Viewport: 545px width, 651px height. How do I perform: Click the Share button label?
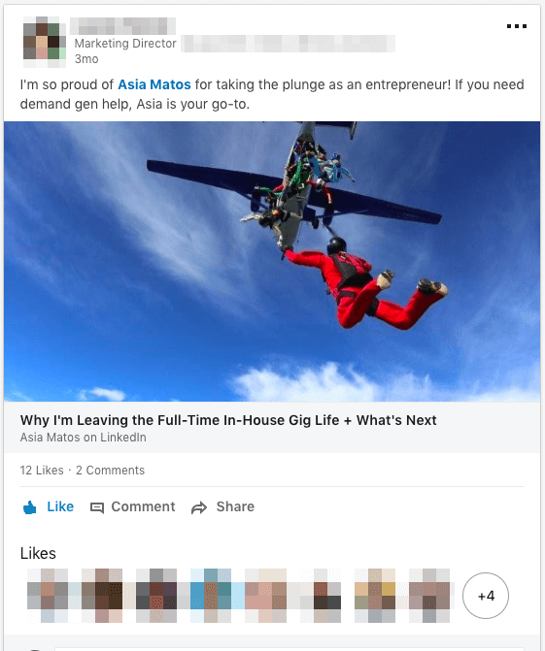click(x=235, y=506)
